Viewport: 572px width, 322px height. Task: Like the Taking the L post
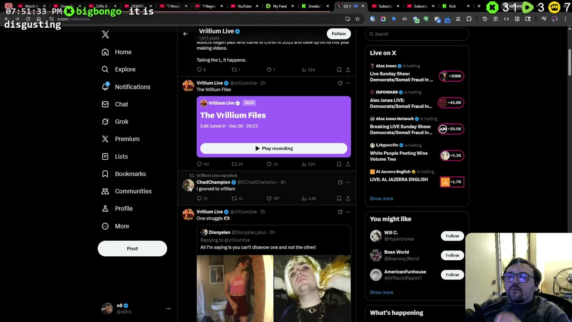click(x=271, y=70)
